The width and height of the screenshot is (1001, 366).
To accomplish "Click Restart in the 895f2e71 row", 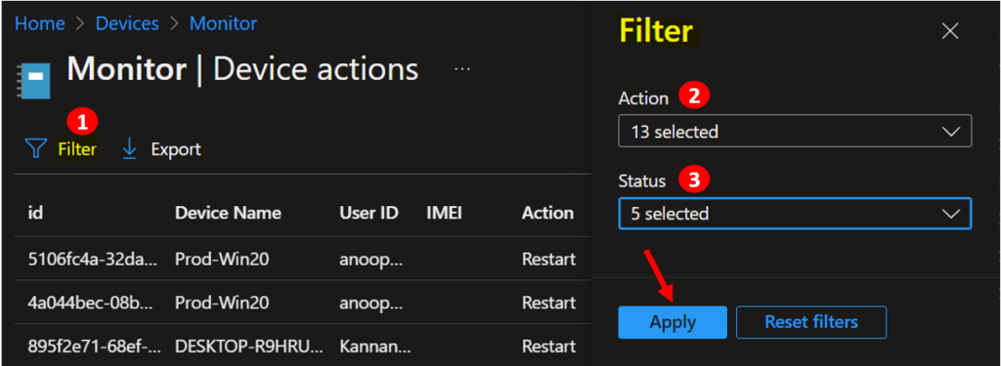I will pos(549,346).
